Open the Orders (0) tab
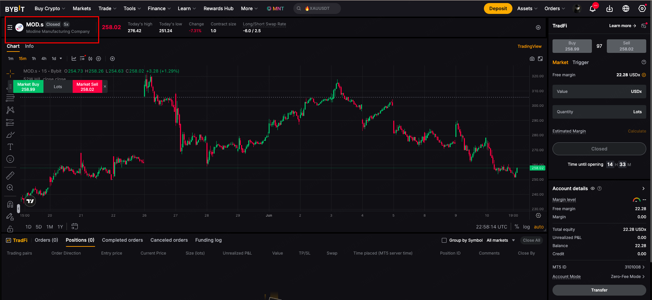The image size is (652, 300). pos(47,240)
